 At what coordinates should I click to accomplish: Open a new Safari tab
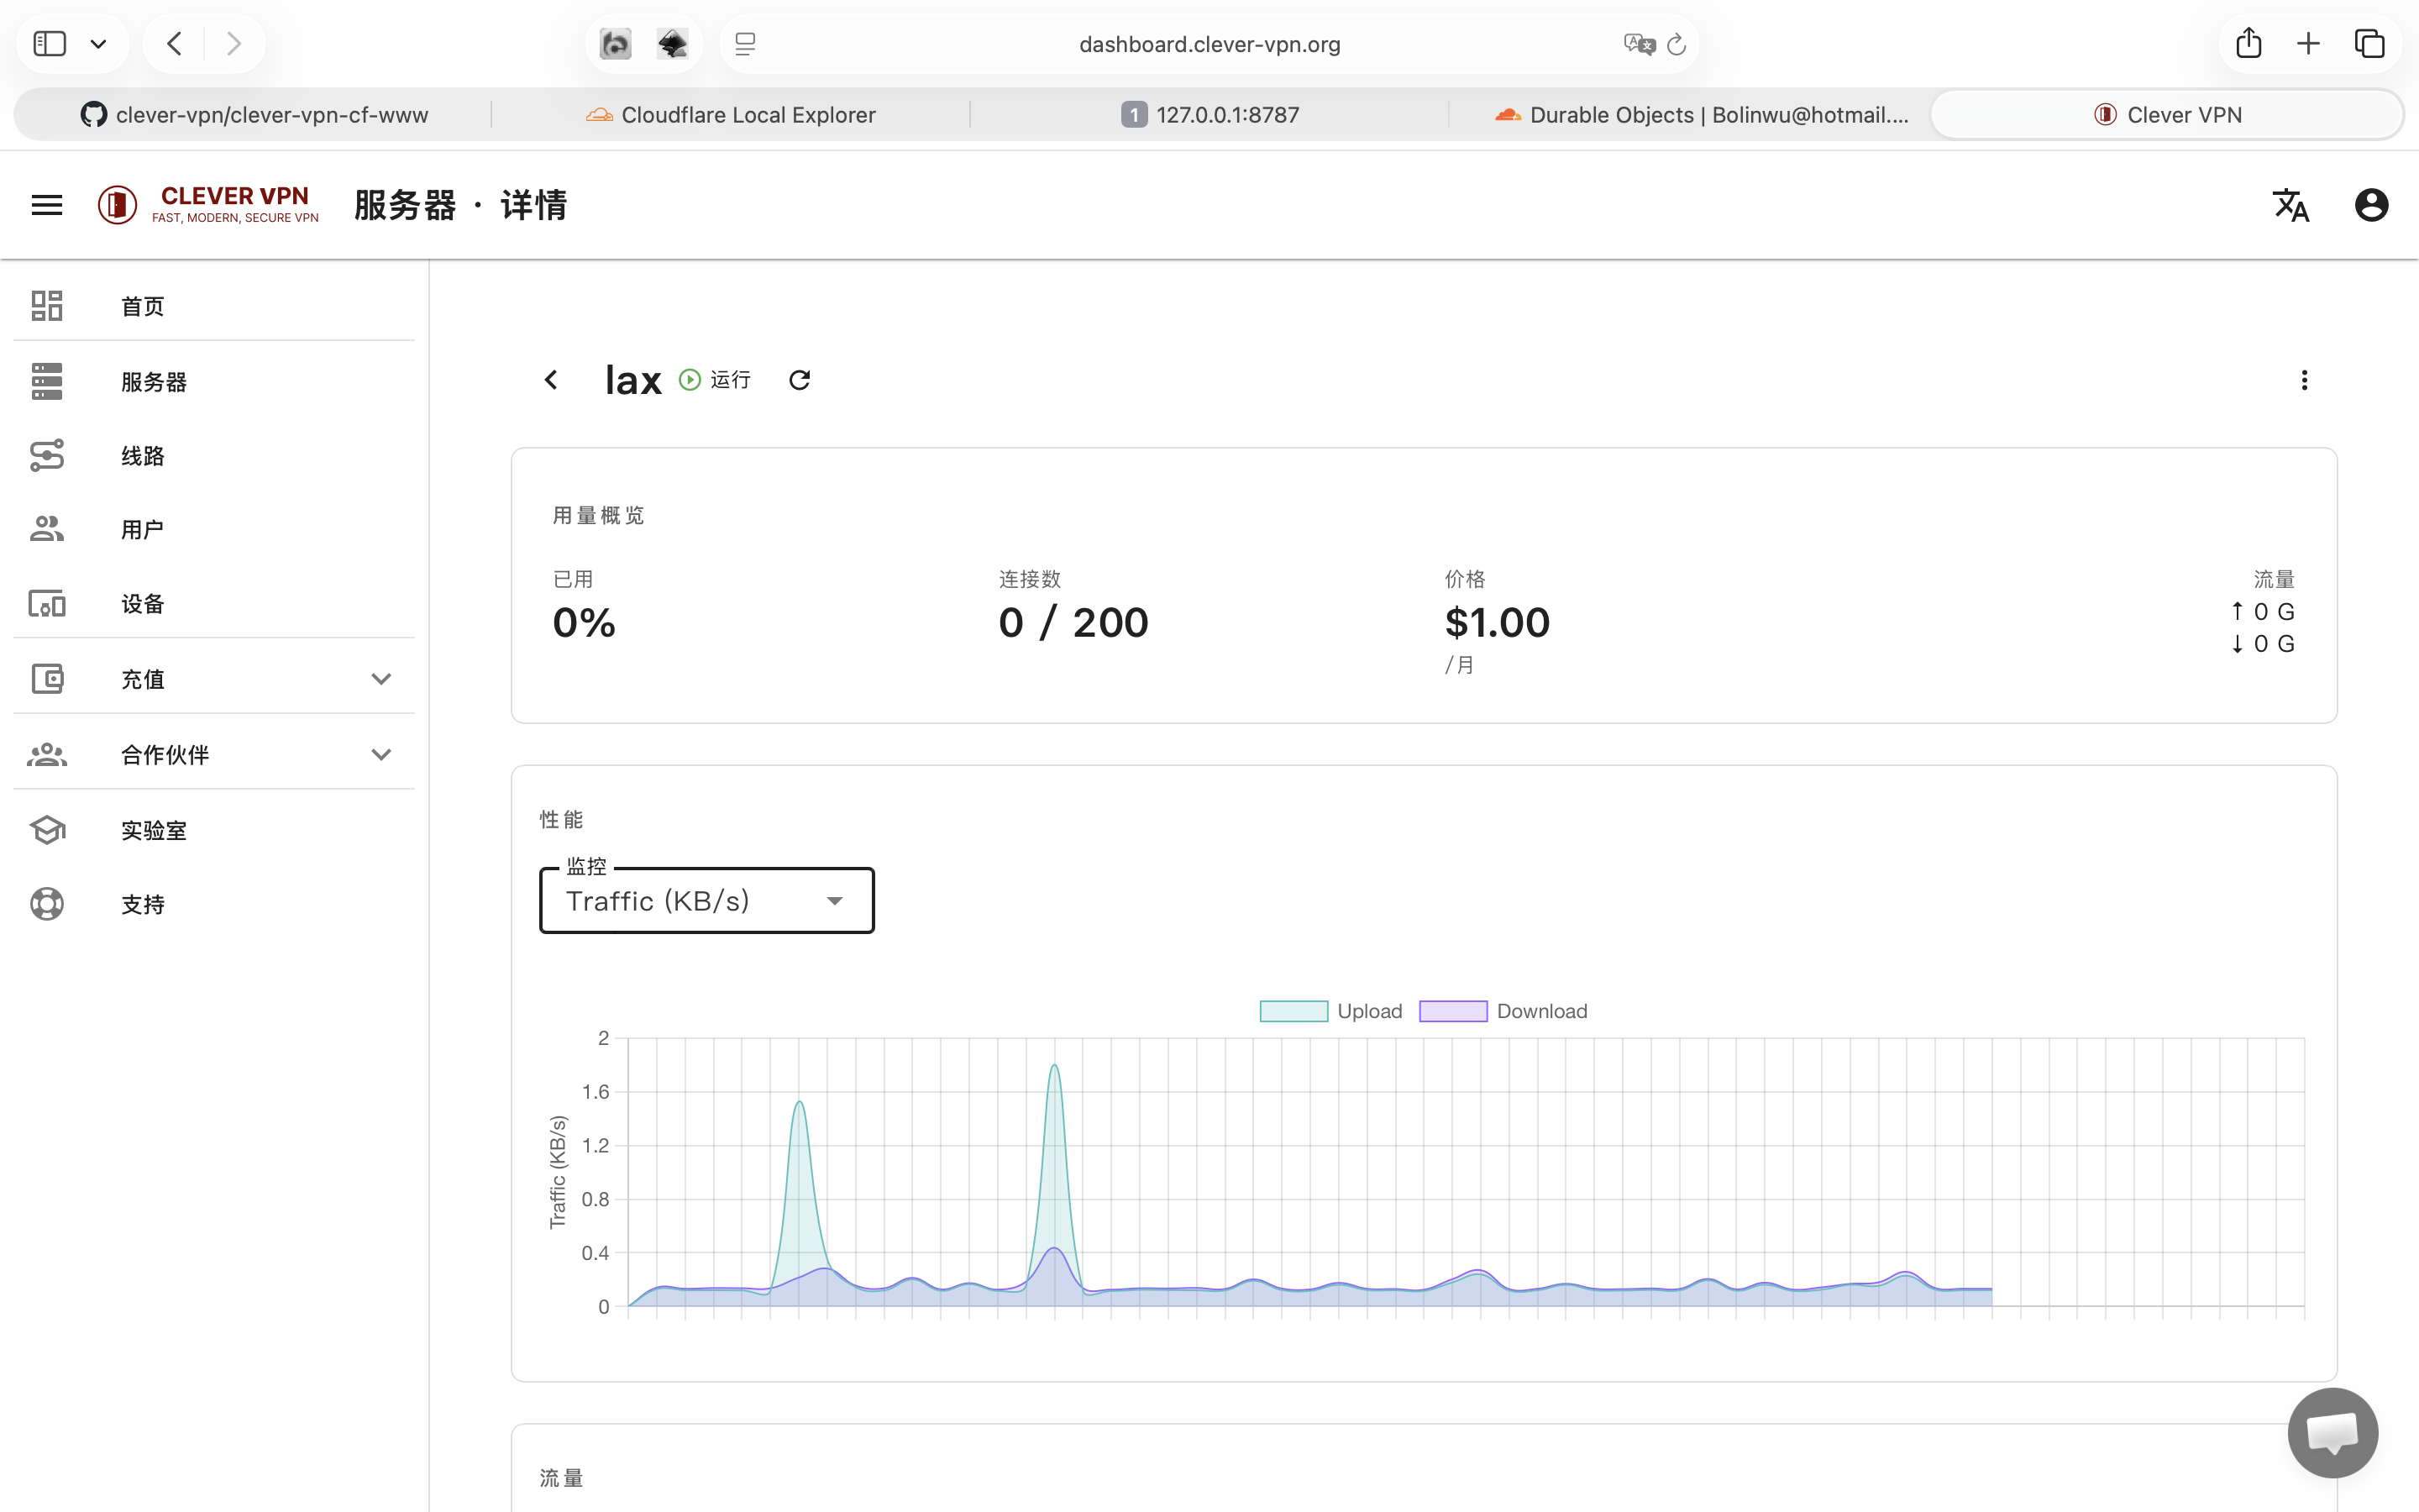click(x=2308, y=44)
